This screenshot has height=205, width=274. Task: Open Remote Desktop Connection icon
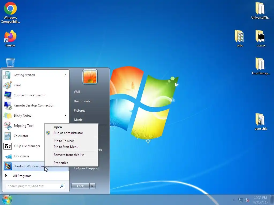[x=8, y=105]
